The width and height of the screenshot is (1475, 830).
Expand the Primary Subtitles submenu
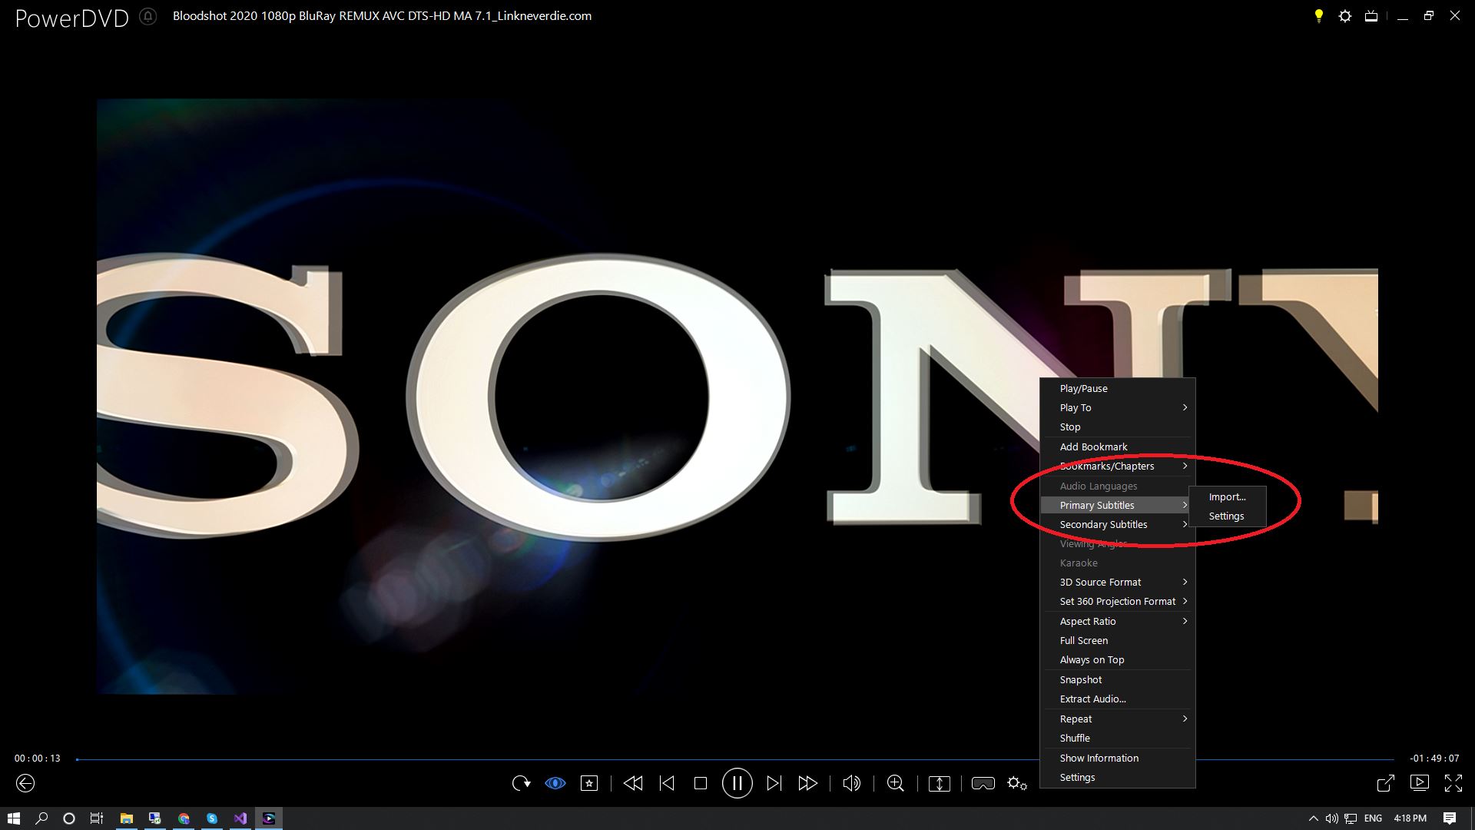click(1096, 505)
